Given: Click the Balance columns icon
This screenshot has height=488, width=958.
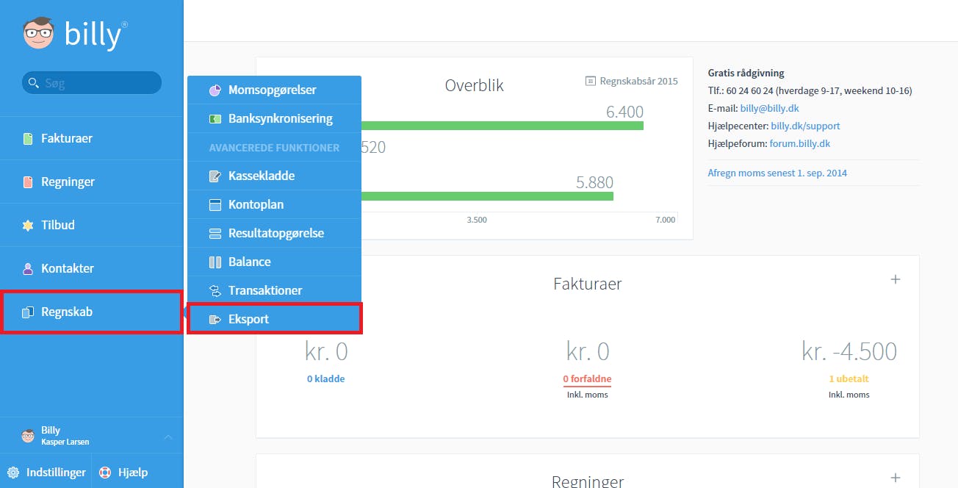Looking at the screenshot, I should [215, 262].
